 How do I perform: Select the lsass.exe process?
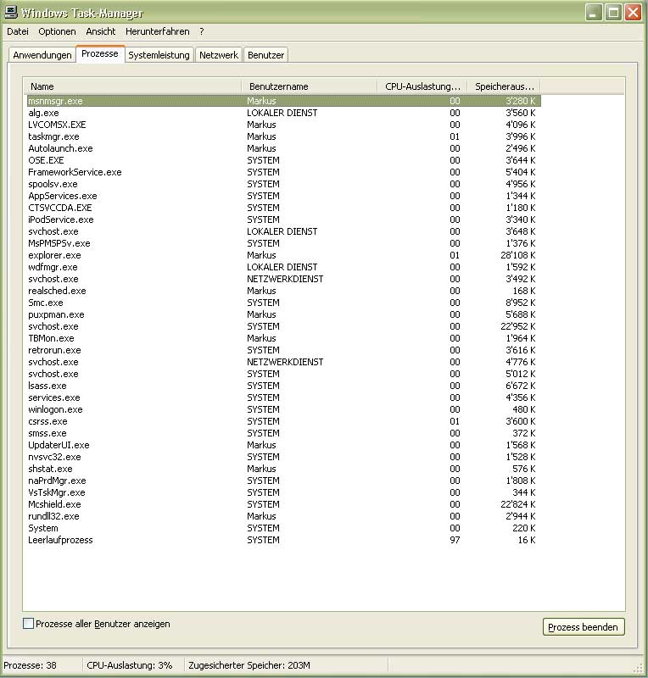coord(283,386)
